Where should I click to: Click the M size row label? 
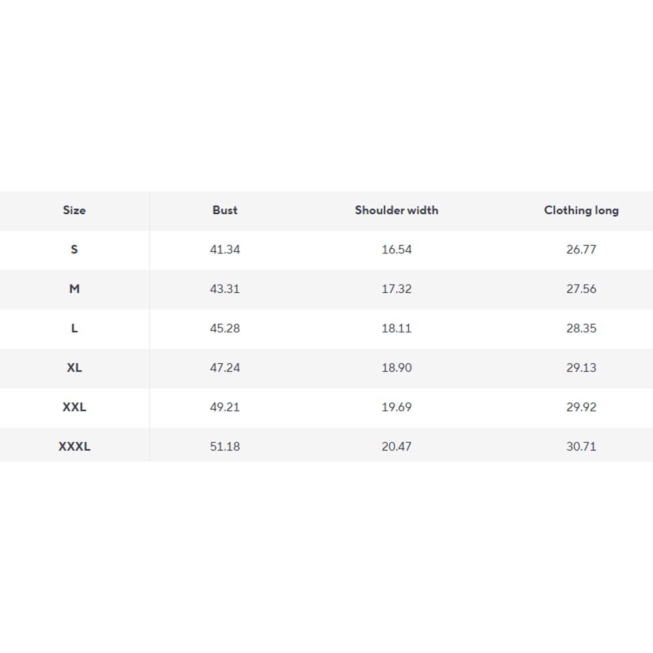[x=74, y=289]
